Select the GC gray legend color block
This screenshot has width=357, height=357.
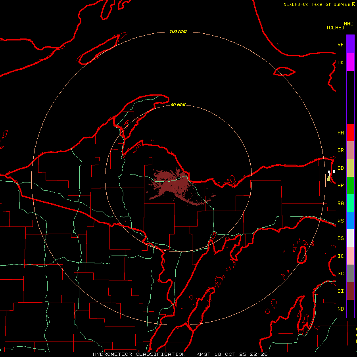(350, 273)
